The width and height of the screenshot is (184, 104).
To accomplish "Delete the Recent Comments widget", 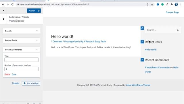I will 7,74.
